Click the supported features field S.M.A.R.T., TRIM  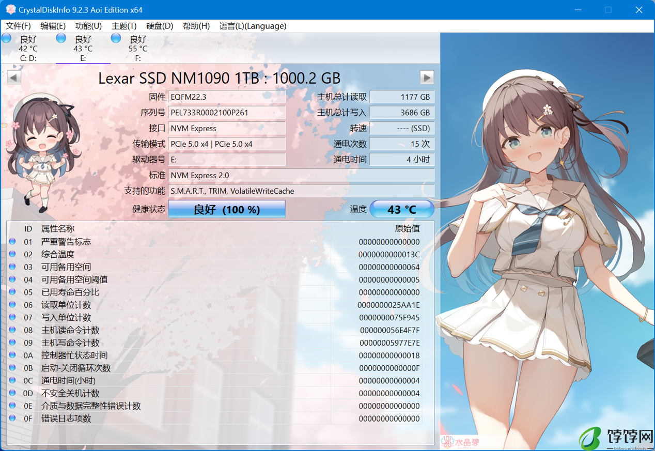301,191
